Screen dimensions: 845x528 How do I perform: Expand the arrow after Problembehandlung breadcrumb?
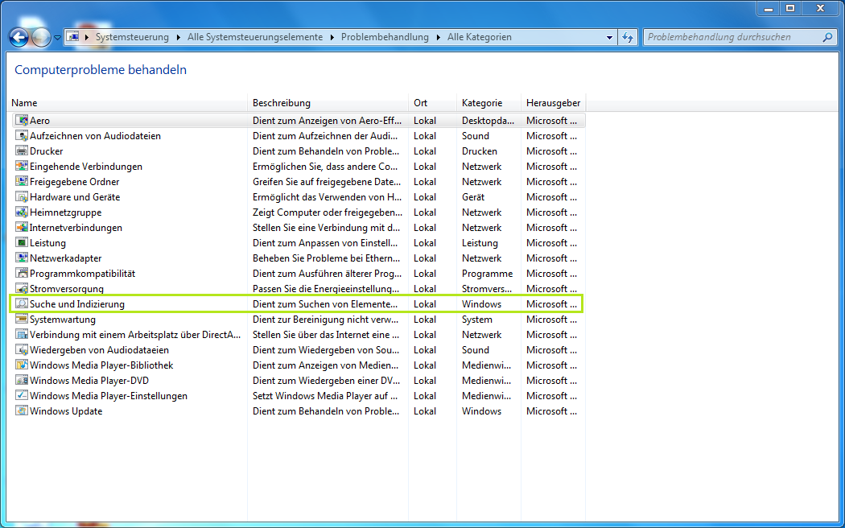click(x=438, y=37)
